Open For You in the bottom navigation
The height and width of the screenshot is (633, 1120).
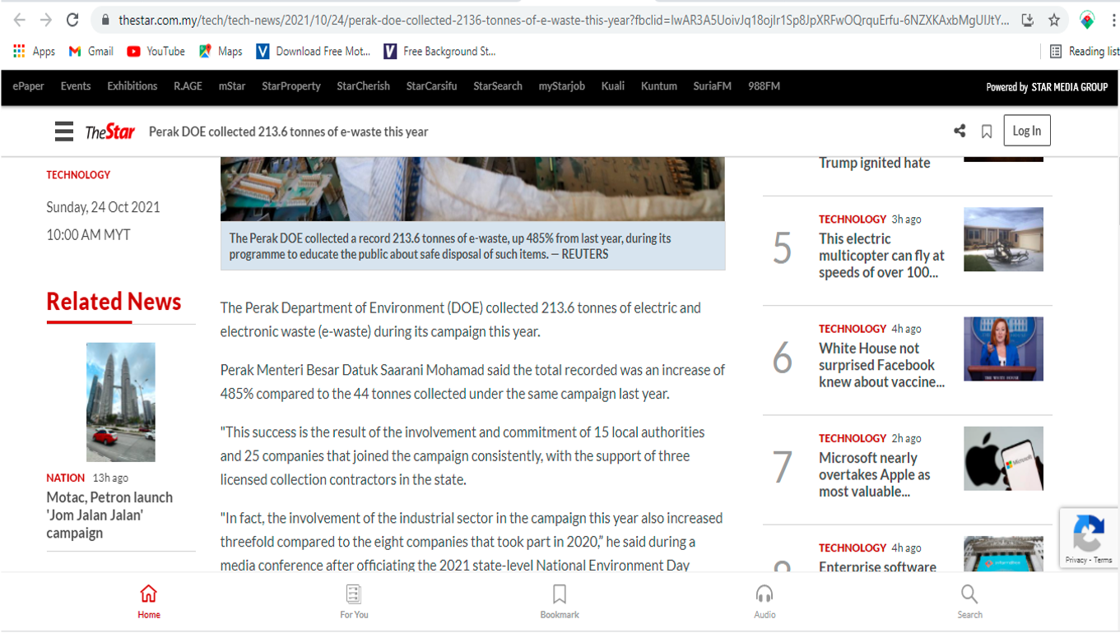(354, 602)
